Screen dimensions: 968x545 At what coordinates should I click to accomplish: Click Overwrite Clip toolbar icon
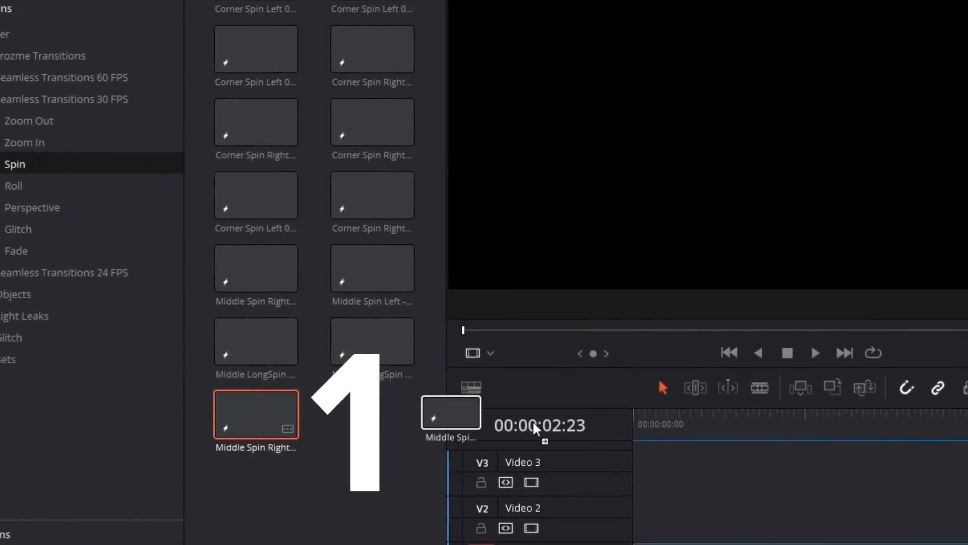pyautogui.click(x=832, y=388)
